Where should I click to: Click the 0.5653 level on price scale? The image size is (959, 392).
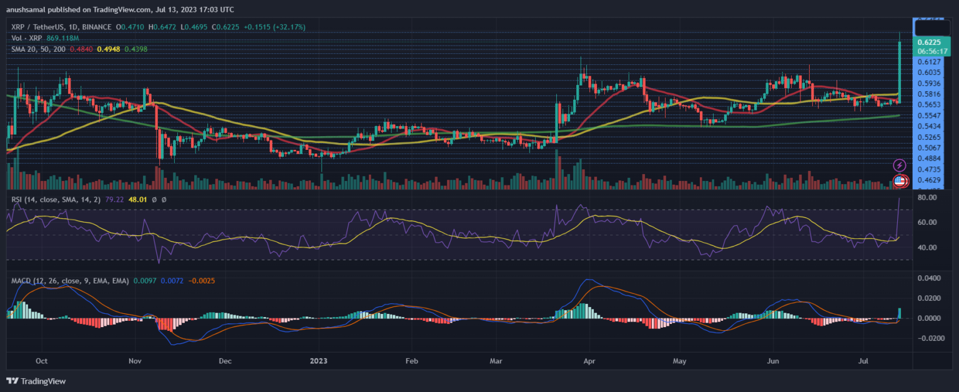point(928,105)
